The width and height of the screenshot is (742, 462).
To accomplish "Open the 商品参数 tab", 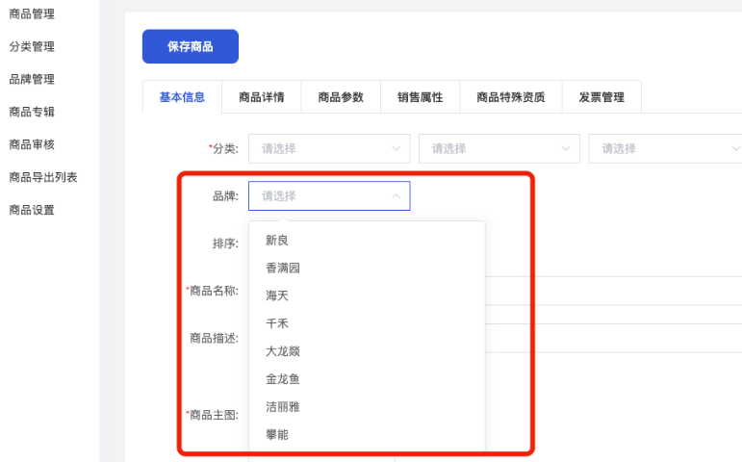I will click(341, 97).
